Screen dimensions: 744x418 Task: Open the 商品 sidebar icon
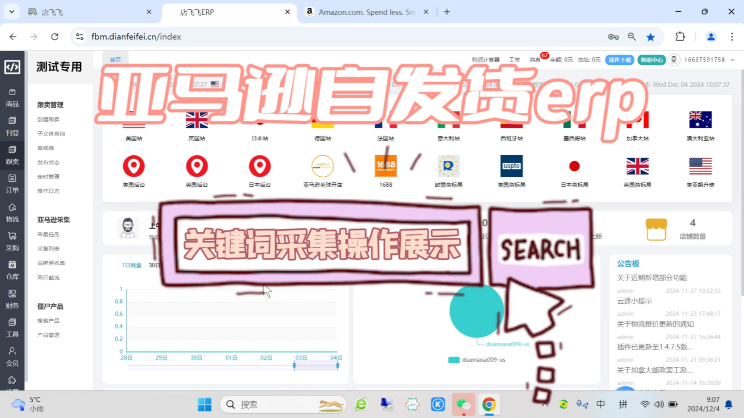[x=12, y=98]
